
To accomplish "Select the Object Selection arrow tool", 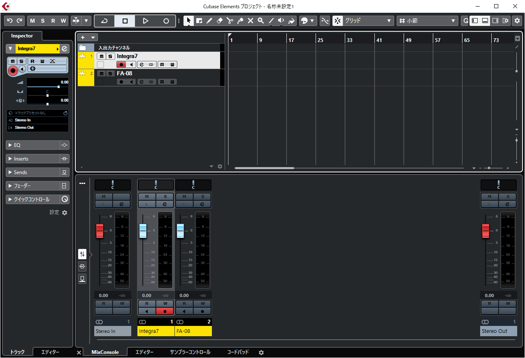I will pyautogui.click(x=188, y=21).
